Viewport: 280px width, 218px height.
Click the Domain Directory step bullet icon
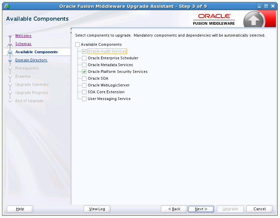pyautogui.click(x=10, y=60)
